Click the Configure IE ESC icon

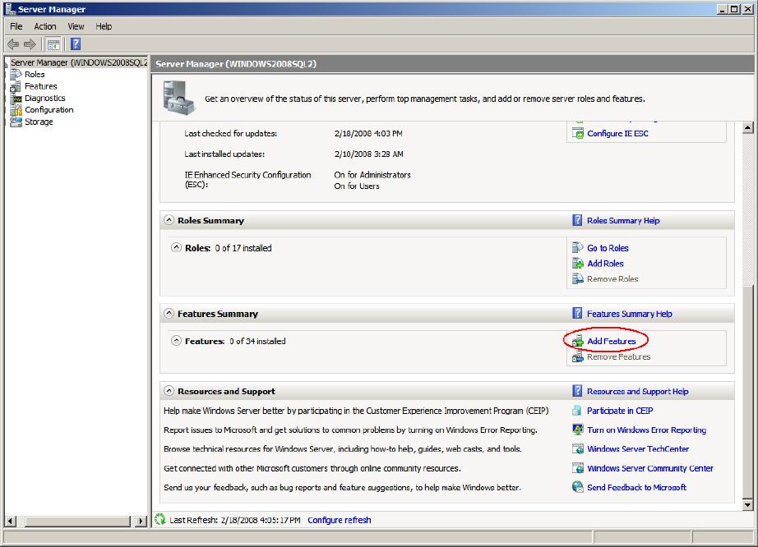pos(578,133)
